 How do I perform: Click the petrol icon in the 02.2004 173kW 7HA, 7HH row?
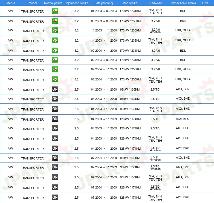(55, 79)
